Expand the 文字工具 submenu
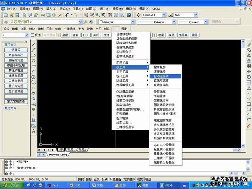 pos(131,72)
